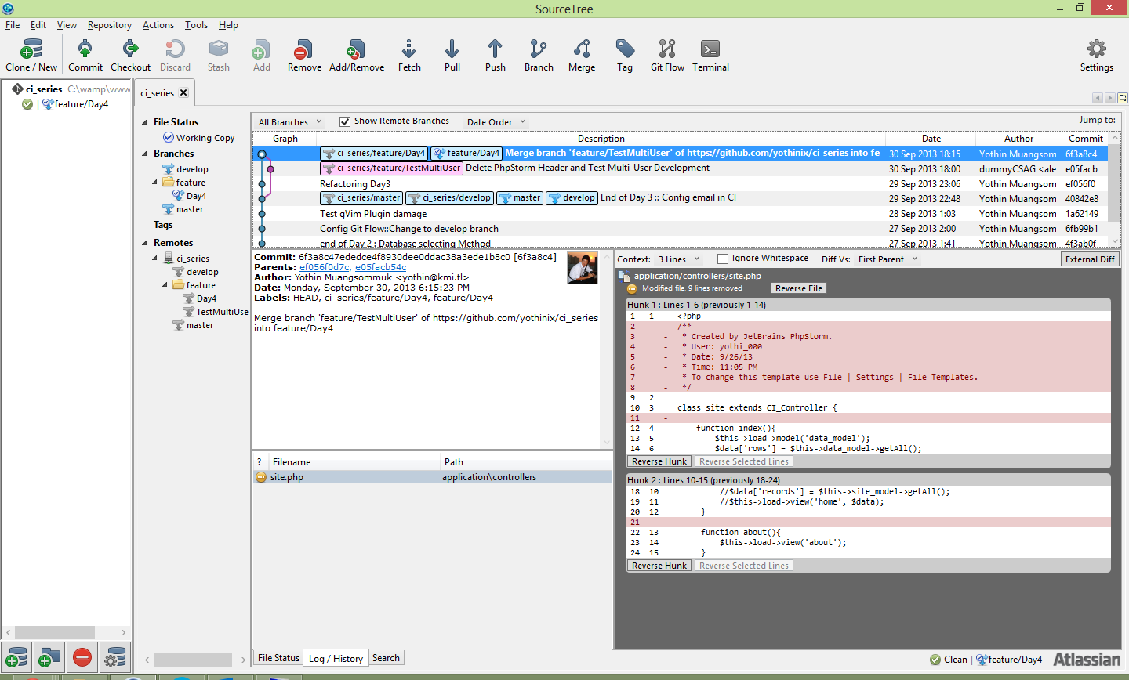
Task: Click the Push toolbar icon
Action: [495, 56]
